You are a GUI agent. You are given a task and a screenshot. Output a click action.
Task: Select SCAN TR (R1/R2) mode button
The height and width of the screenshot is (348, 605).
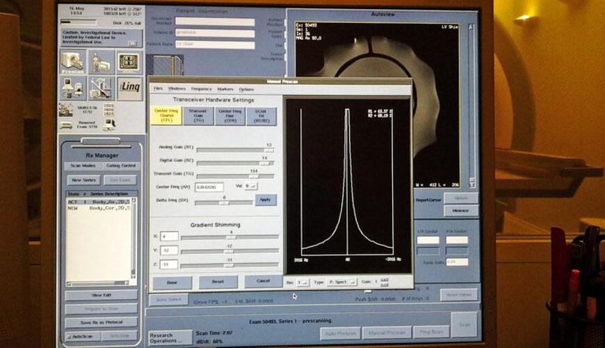pos(261,116)
